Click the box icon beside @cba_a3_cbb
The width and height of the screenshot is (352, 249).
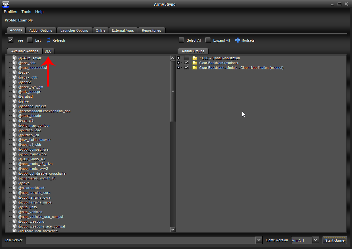(15, 145)
